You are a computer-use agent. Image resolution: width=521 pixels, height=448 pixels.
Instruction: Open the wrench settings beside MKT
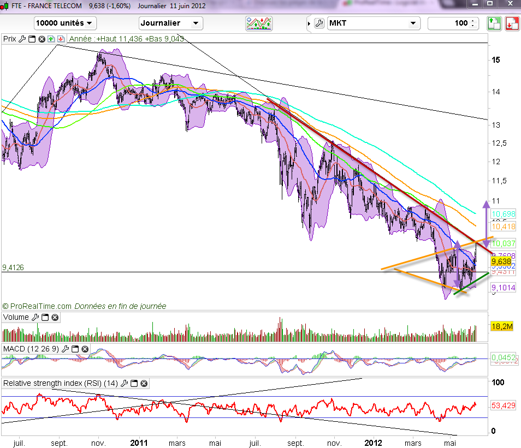319,23
